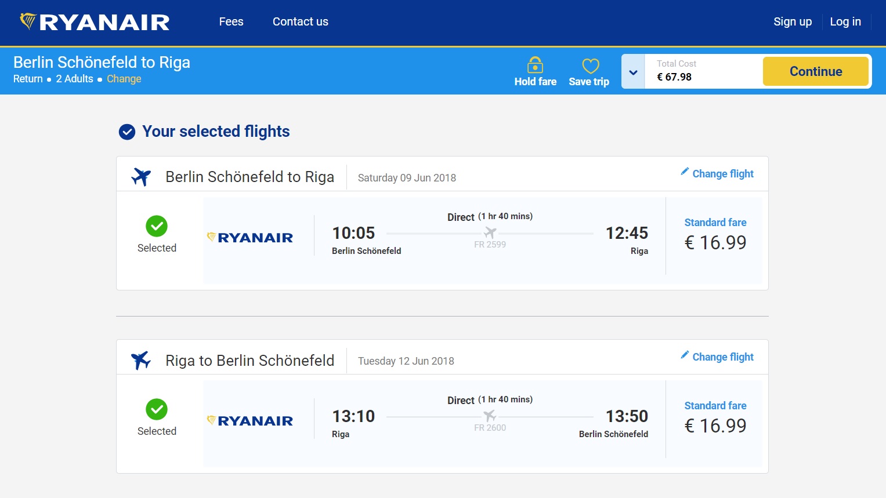Click Ryanair logo on the 13:10 flight

point(250,420)
